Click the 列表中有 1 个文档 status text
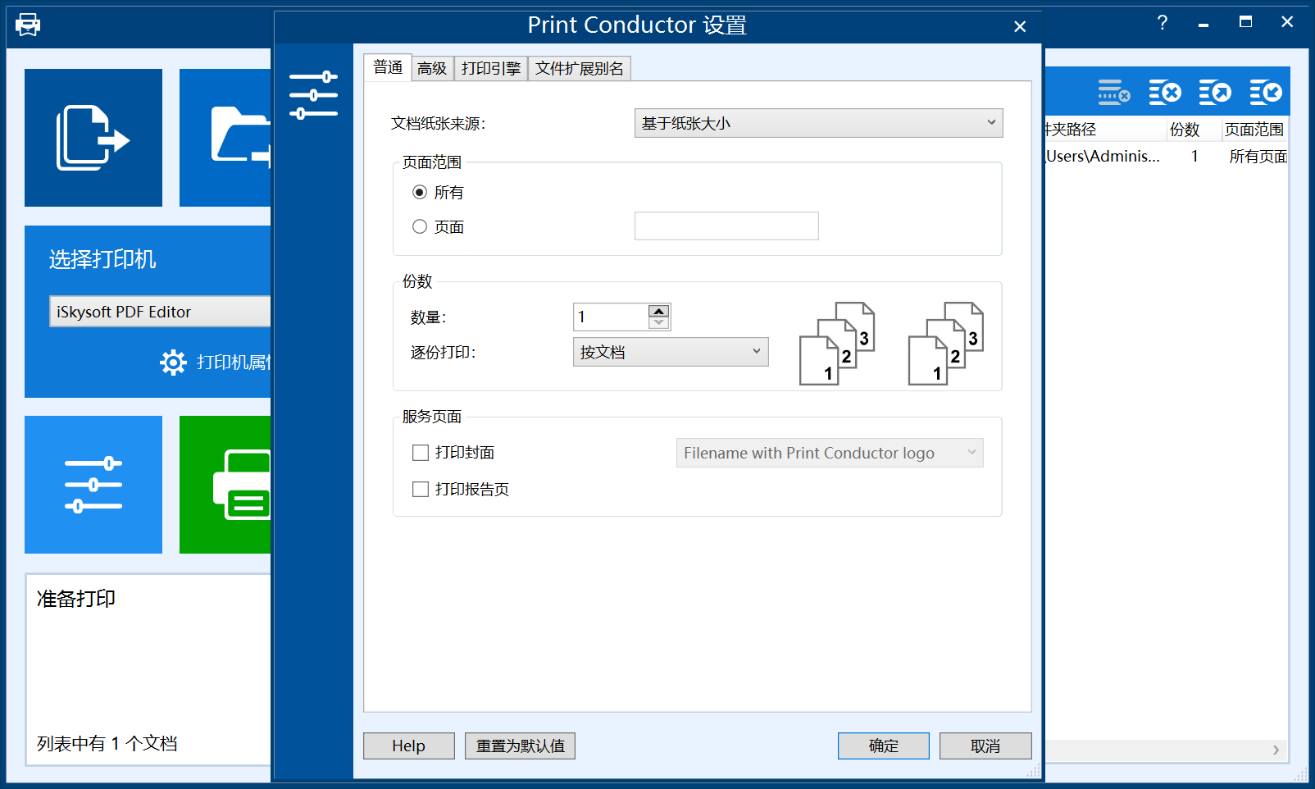The height and width of the screenshot is (789, 1315). pyautogui.click(x=107, y=743)
